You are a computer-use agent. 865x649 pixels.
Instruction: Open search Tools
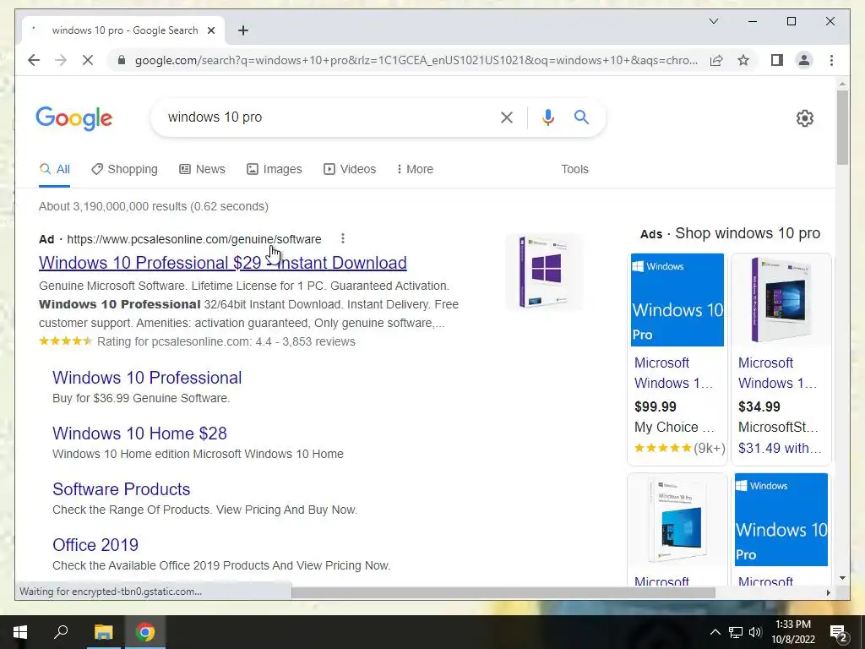[x=574, y=169]
